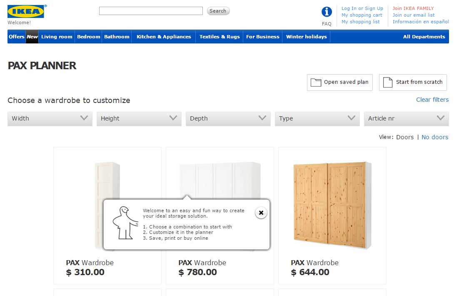
Task: Click the IKEA logo
Action: [x=26, y=11]
